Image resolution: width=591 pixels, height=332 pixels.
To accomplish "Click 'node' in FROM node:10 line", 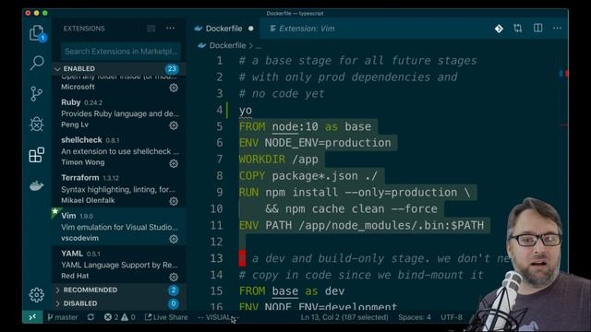I will point(285,126).
